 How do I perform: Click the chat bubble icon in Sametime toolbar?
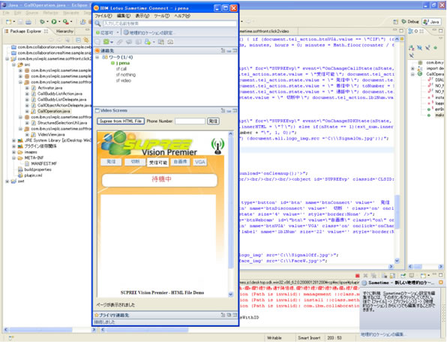click(97, 42)
